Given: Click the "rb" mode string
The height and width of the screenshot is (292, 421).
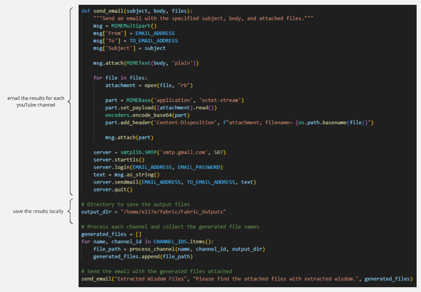Looking at the screenshot, I should [184, 85].
